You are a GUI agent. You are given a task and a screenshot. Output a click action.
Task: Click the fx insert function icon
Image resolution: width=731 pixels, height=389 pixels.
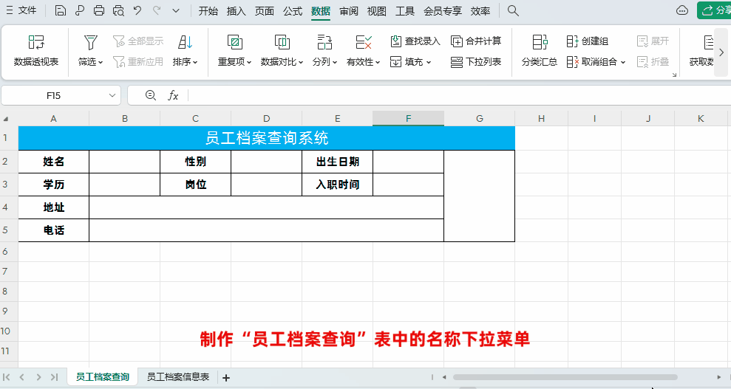pos(173,95)
